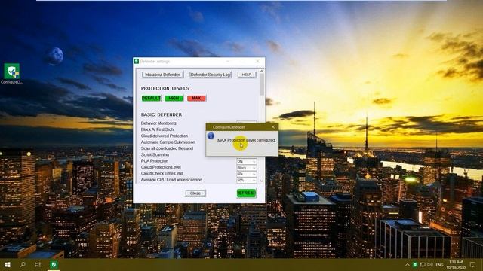Click the Info about Defender button
483x271 pixels.
[x=163, y=75]
